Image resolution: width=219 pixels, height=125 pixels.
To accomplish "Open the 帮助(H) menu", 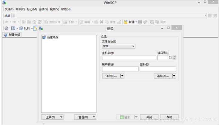I will coord(66,9).
